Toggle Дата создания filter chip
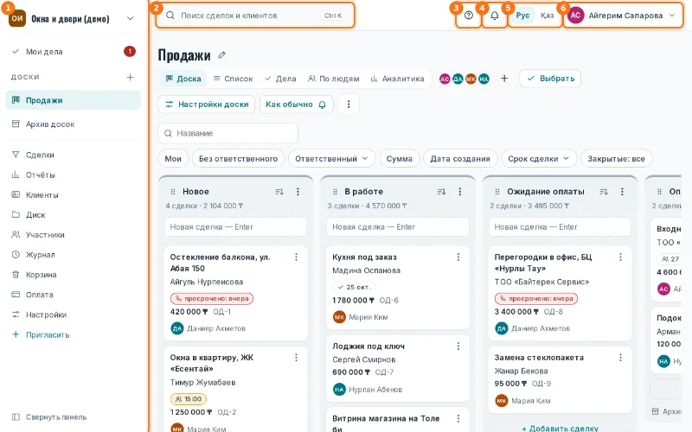 pyautogui.click(x=460, y=159)
